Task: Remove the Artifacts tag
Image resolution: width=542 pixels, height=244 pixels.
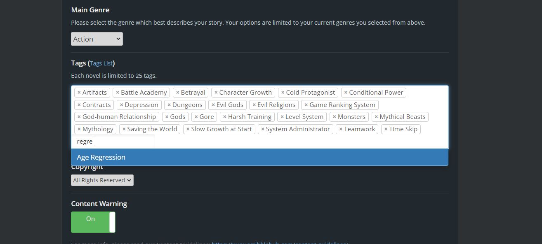Action: pyautogui.click(x=79, y=93)
